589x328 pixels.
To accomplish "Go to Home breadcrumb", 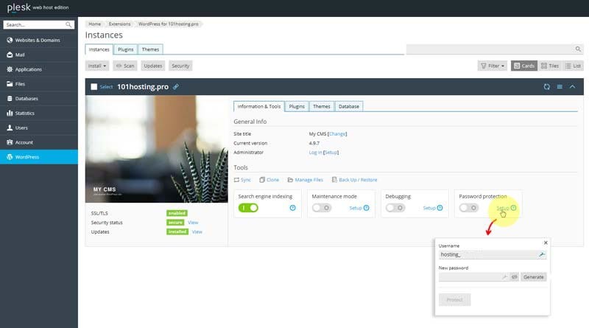I will [x=95, y=24].
